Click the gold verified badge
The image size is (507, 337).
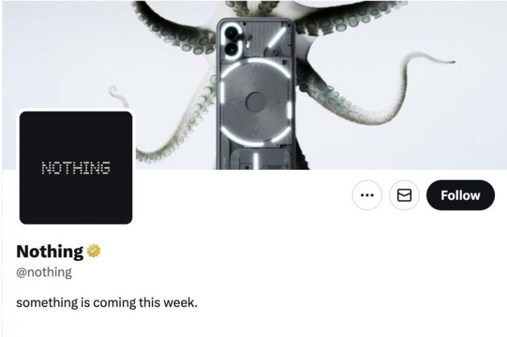click(x=93, y=251)
